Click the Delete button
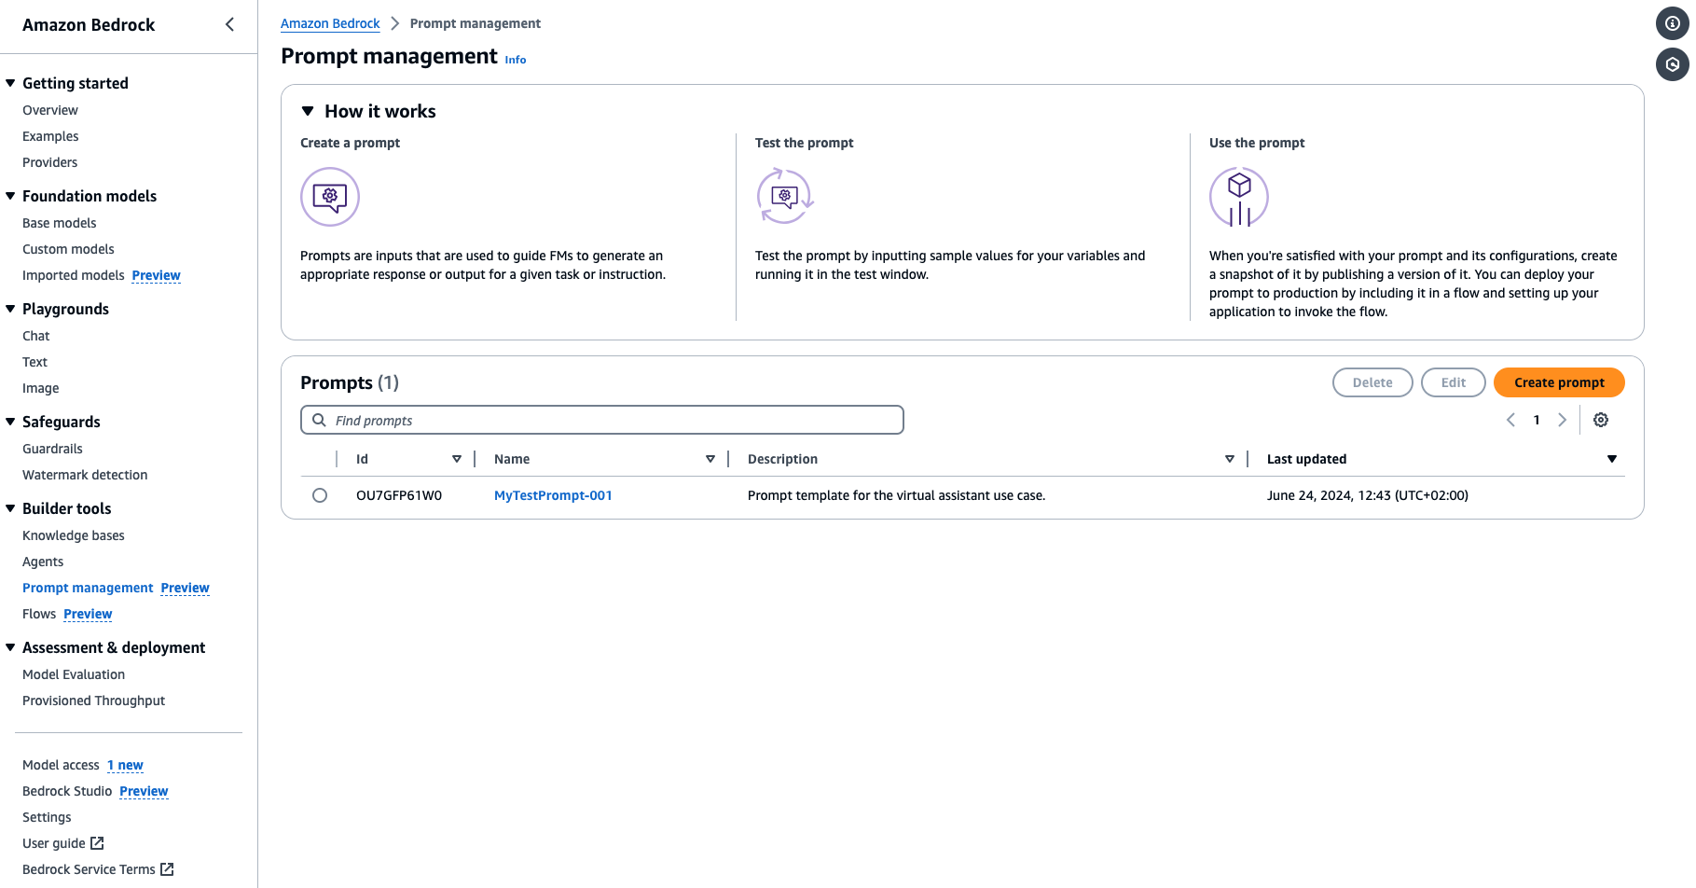 1372,382
